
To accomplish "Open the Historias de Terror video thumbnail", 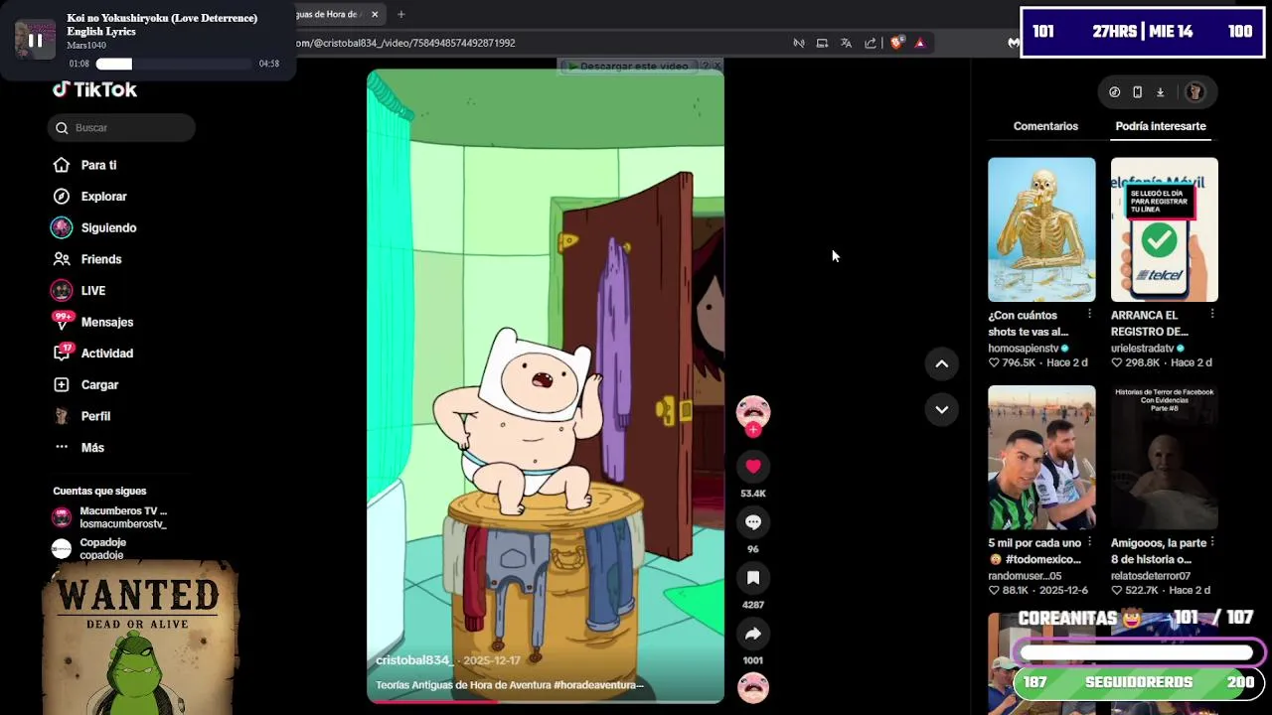I will tap(1165, 458).
